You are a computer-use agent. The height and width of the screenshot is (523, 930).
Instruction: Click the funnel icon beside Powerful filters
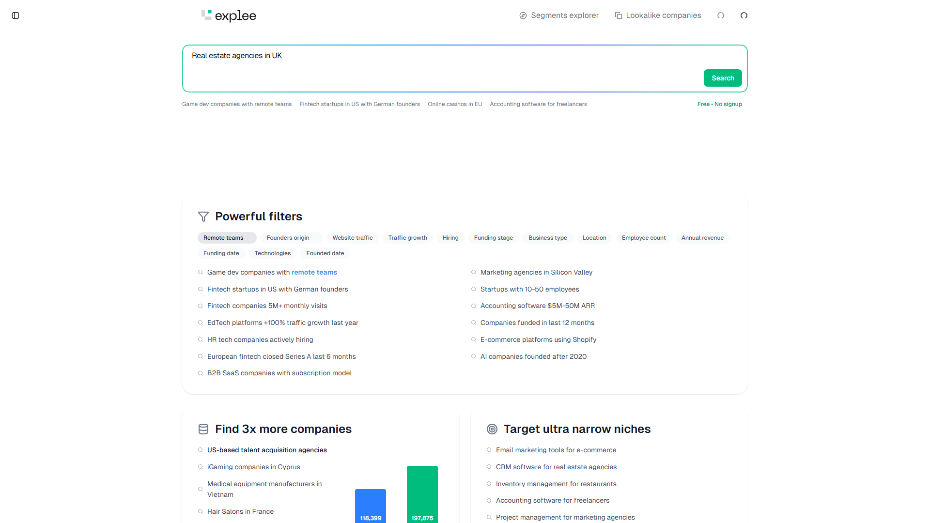coord(203,216)
